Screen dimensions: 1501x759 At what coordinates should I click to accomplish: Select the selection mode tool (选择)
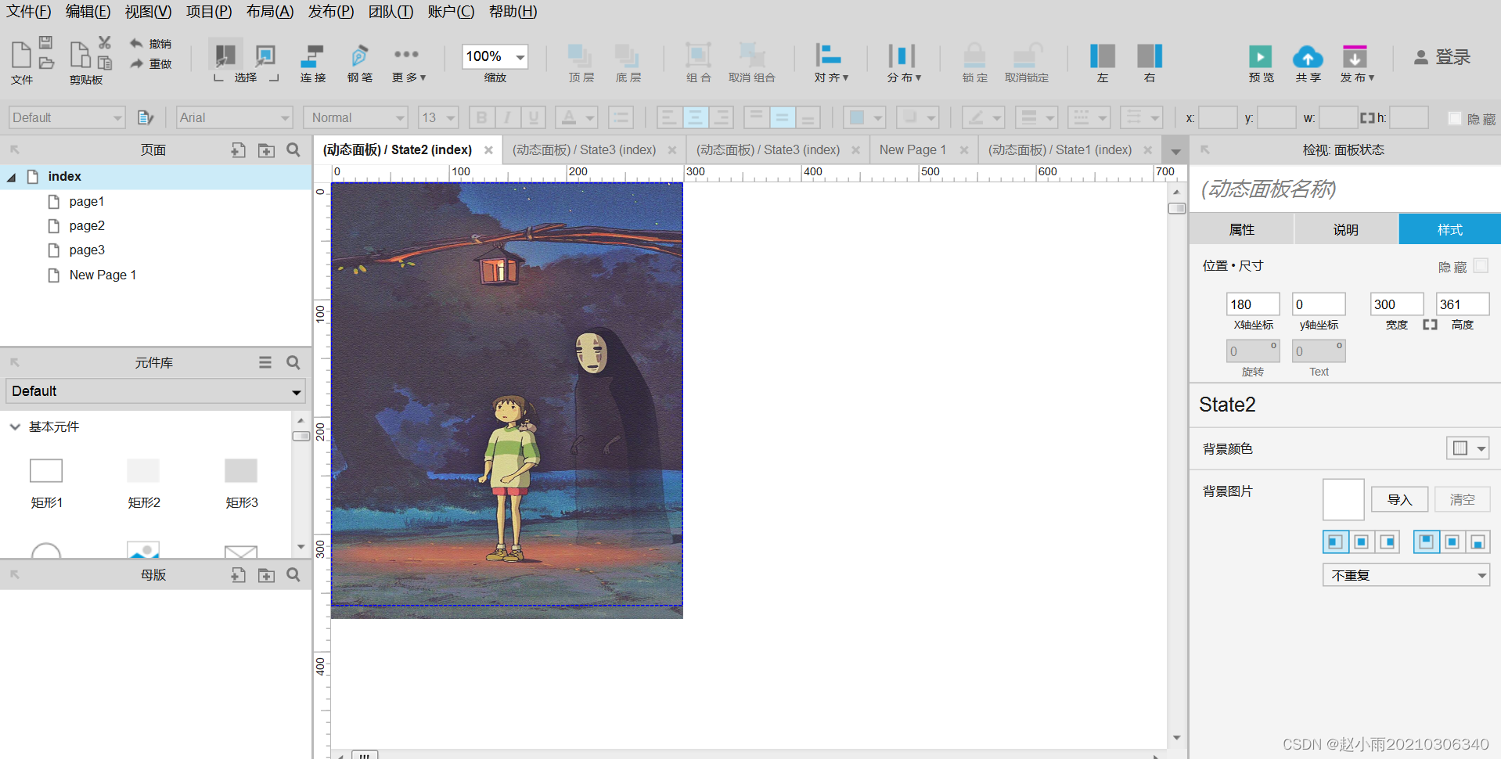[246, 77]
